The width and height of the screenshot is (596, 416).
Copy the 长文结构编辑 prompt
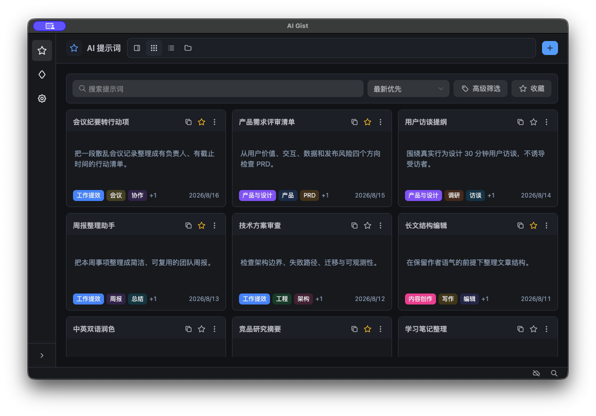click(x=520, y=225)
